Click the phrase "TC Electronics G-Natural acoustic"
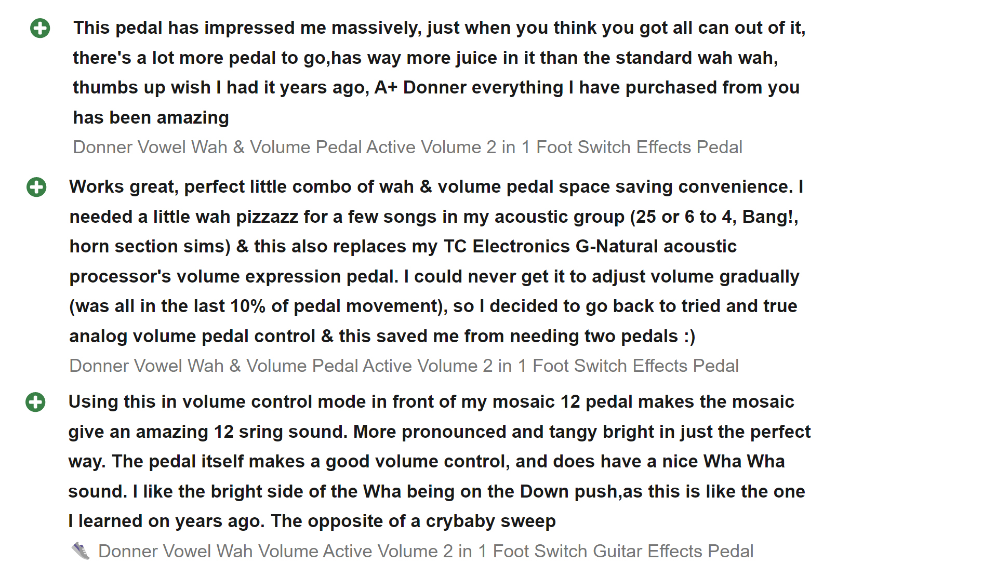 (590, 247)
